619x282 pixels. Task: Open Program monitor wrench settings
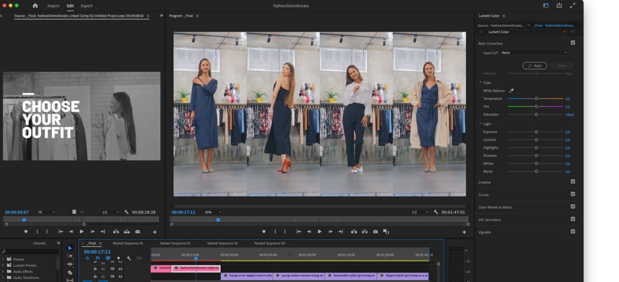(436, 212)
